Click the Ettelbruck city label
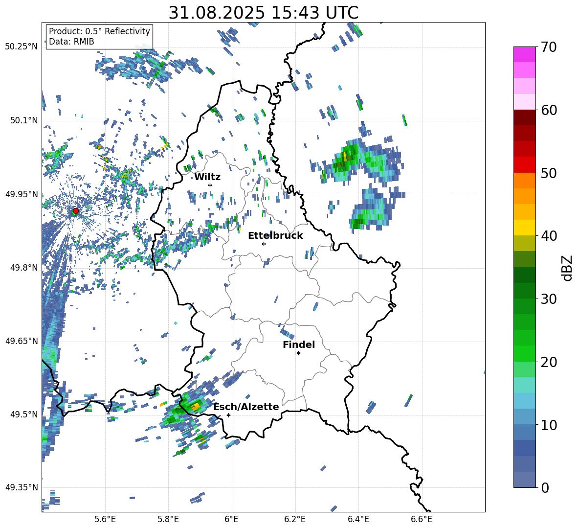 (275, 236)
